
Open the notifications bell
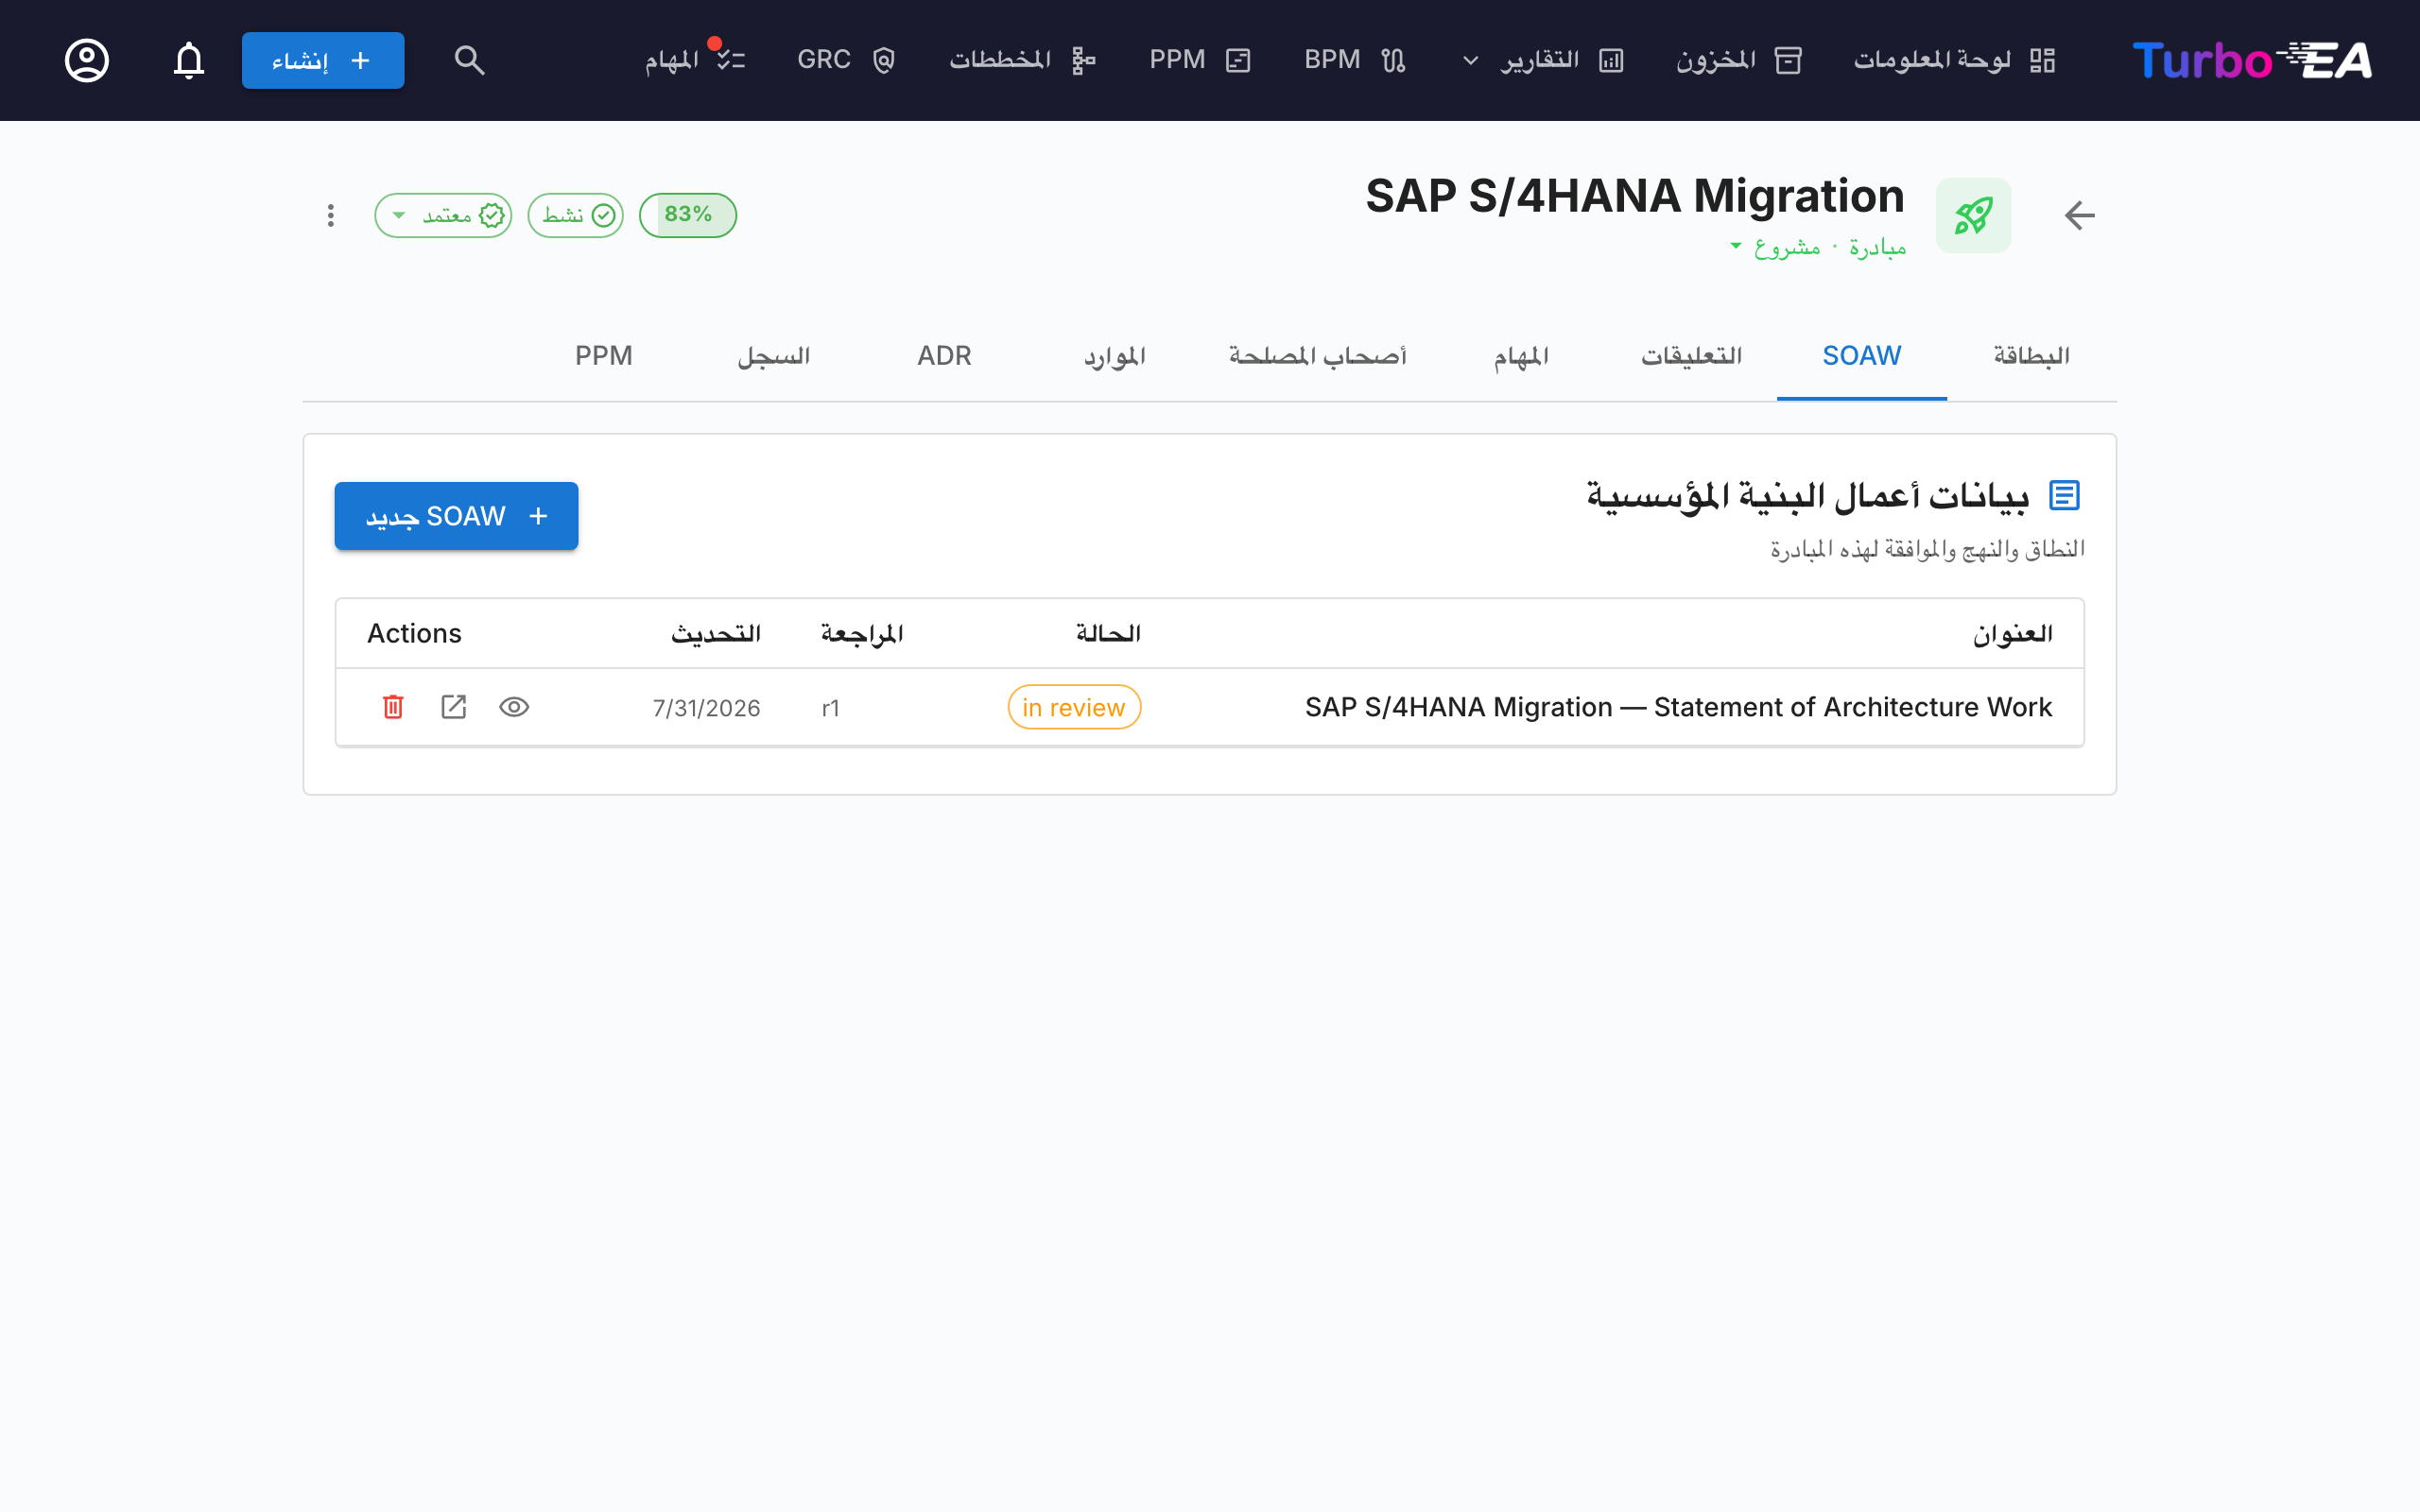(x=189, y=60)
